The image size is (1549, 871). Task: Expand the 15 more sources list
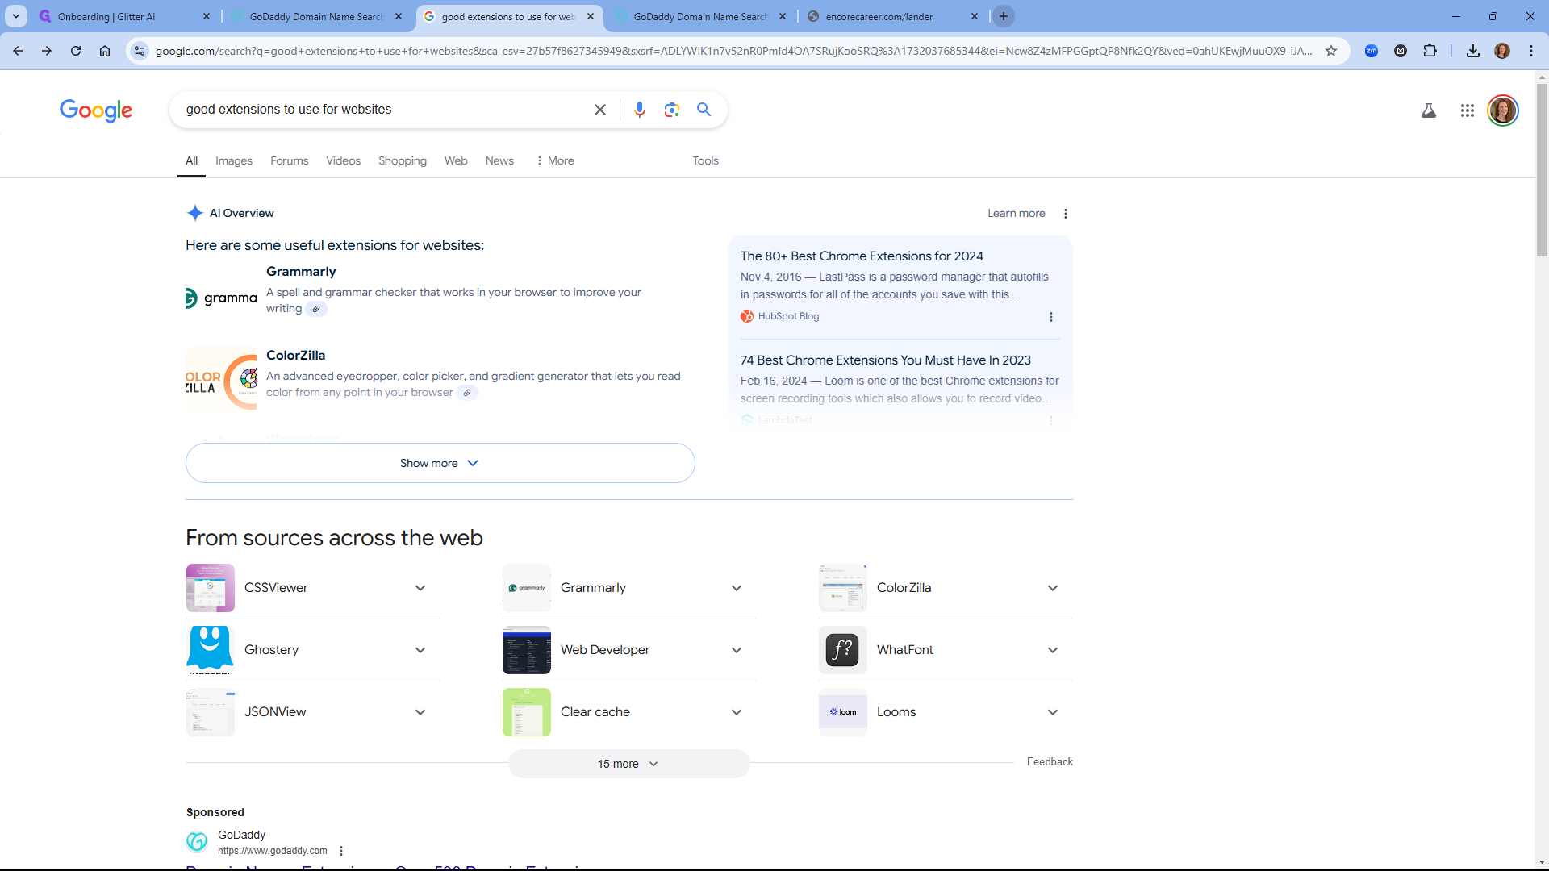tap(628, 764)
